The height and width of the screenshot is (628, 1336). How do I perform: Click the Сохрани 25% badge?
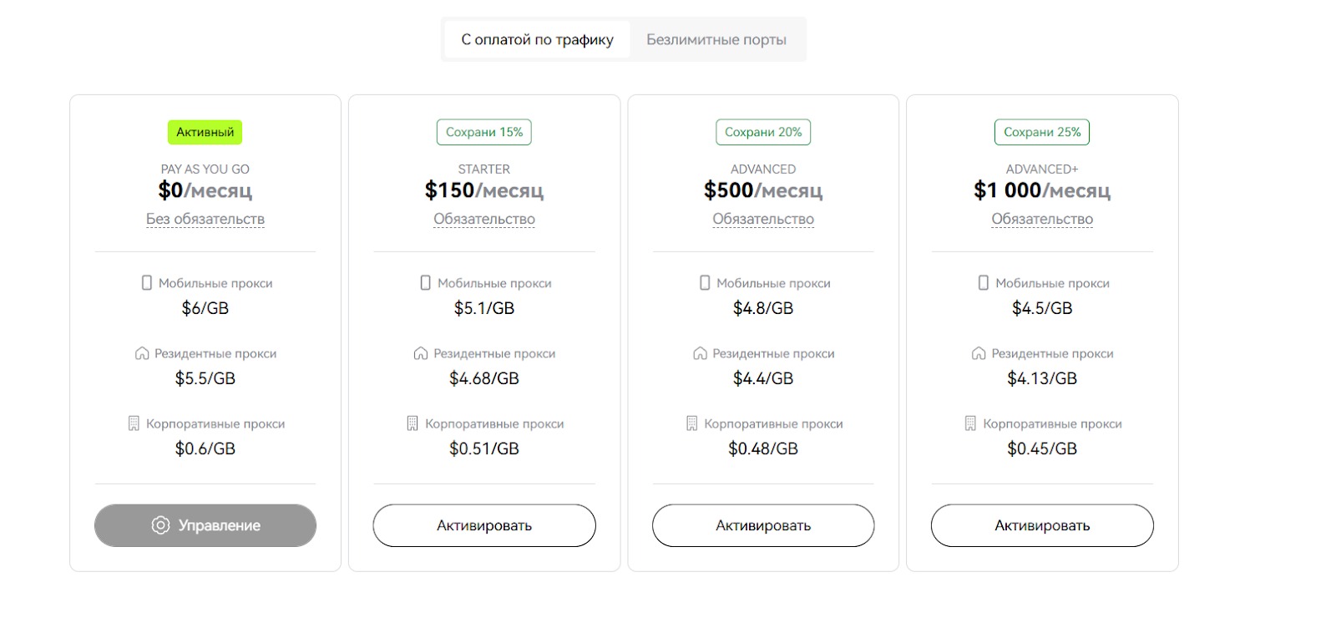click(1042, 132)
